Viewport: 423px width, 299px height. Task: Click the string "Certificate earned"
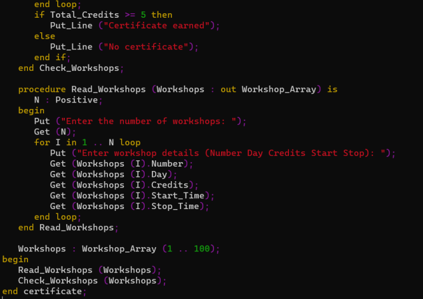coord(156,25)
